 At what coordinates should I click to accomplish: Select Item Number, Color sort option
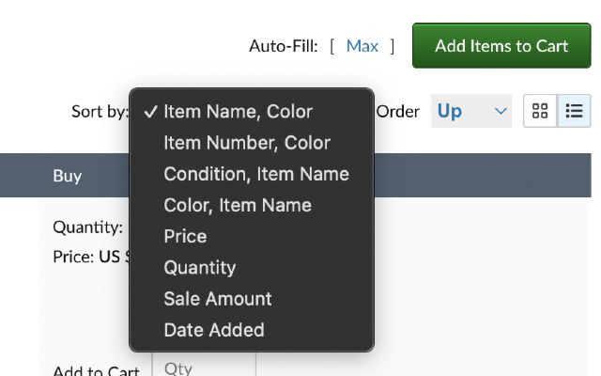pos(247,143)
